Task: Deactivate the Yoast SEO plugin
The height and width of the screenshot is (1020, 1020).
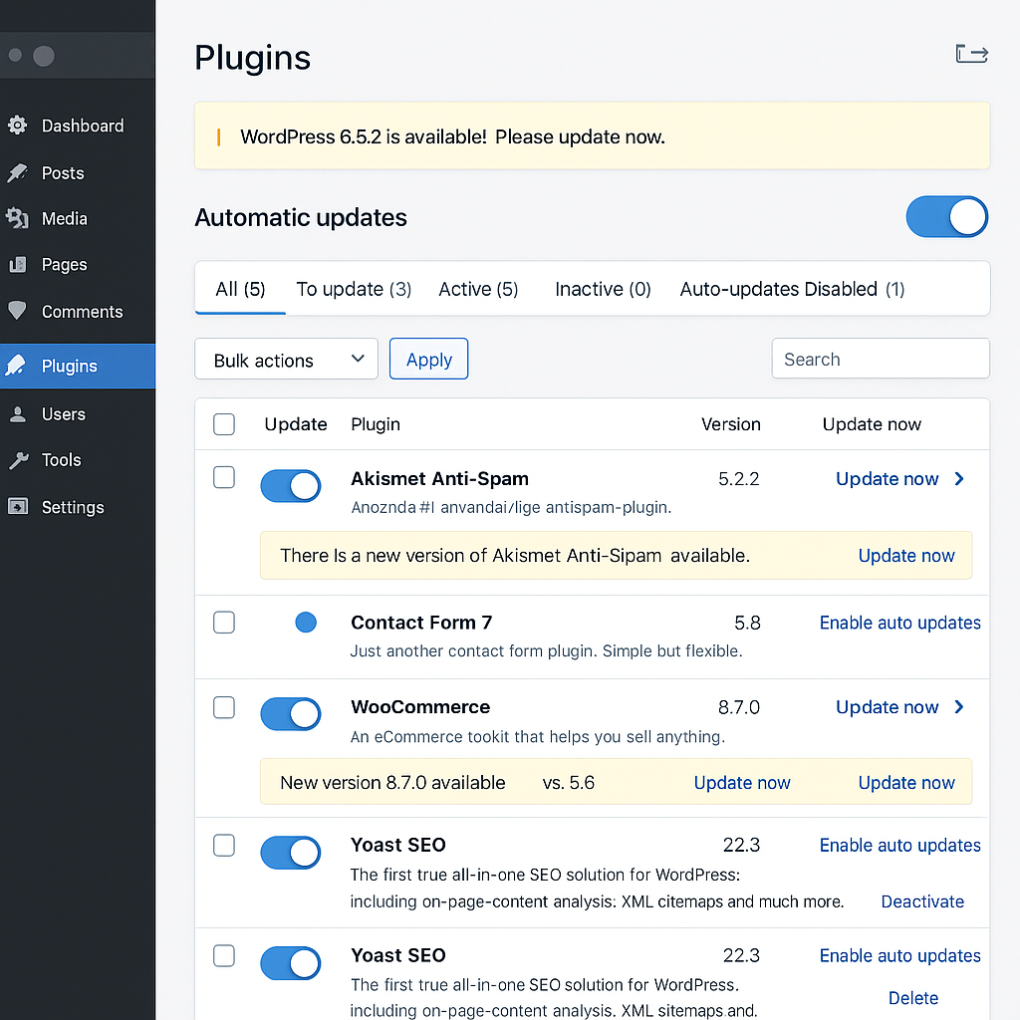Action: (x=921, y=901)
